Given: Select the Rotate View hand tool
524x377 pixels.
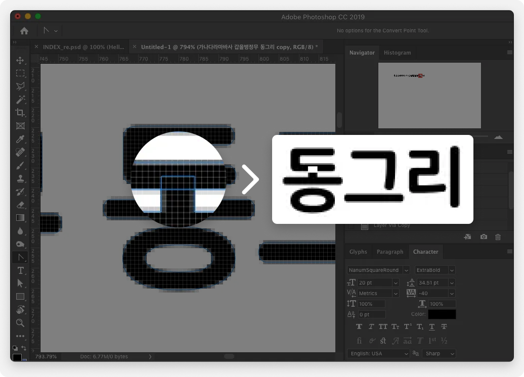Looking at the screenshot, I should [x=20, y=310].
